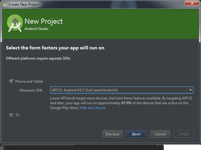Click the 87.9% device percentage text

(x=126, y=103)
